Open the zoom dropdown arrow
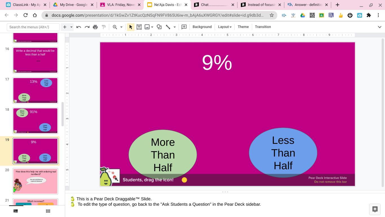385x217 pixels. coord(122,27)
